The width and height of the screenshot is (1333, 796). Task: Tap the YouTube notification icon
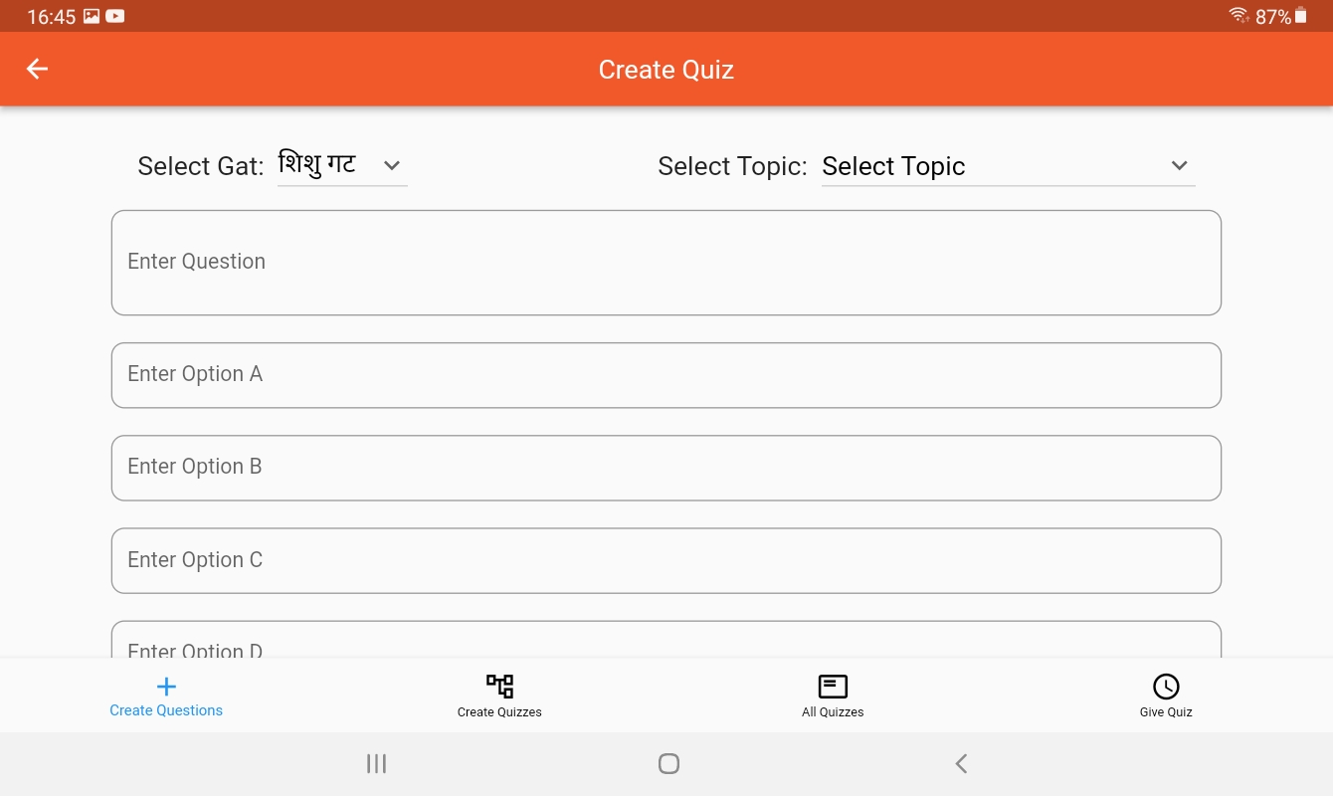tap(115, 16)
